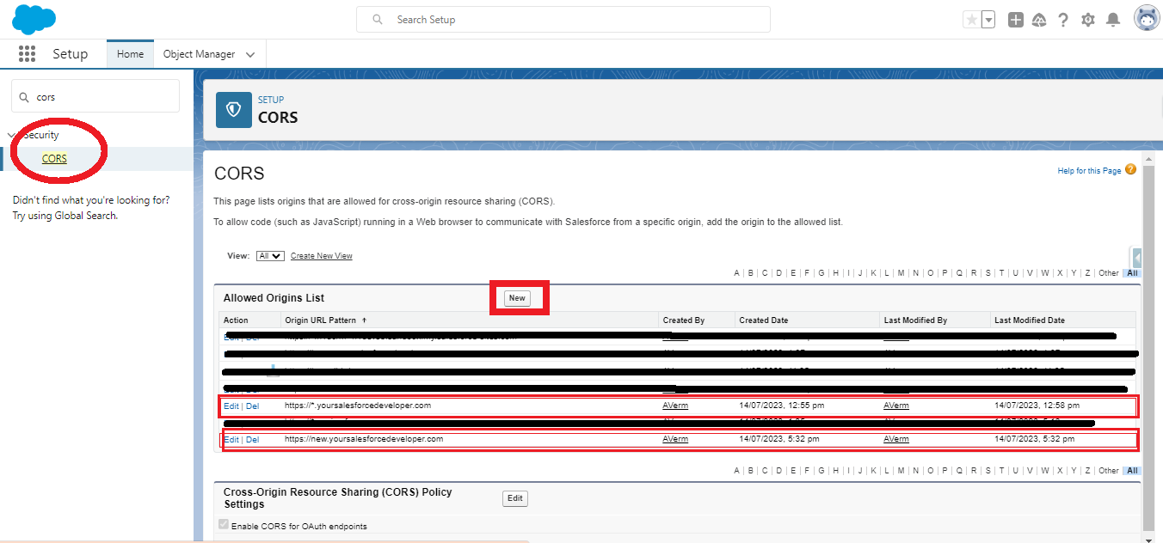Image resolution: width=1163 pixels, height=543 pixels.
Task: Click New in Allowed Origins List
Action: [517, 298]
